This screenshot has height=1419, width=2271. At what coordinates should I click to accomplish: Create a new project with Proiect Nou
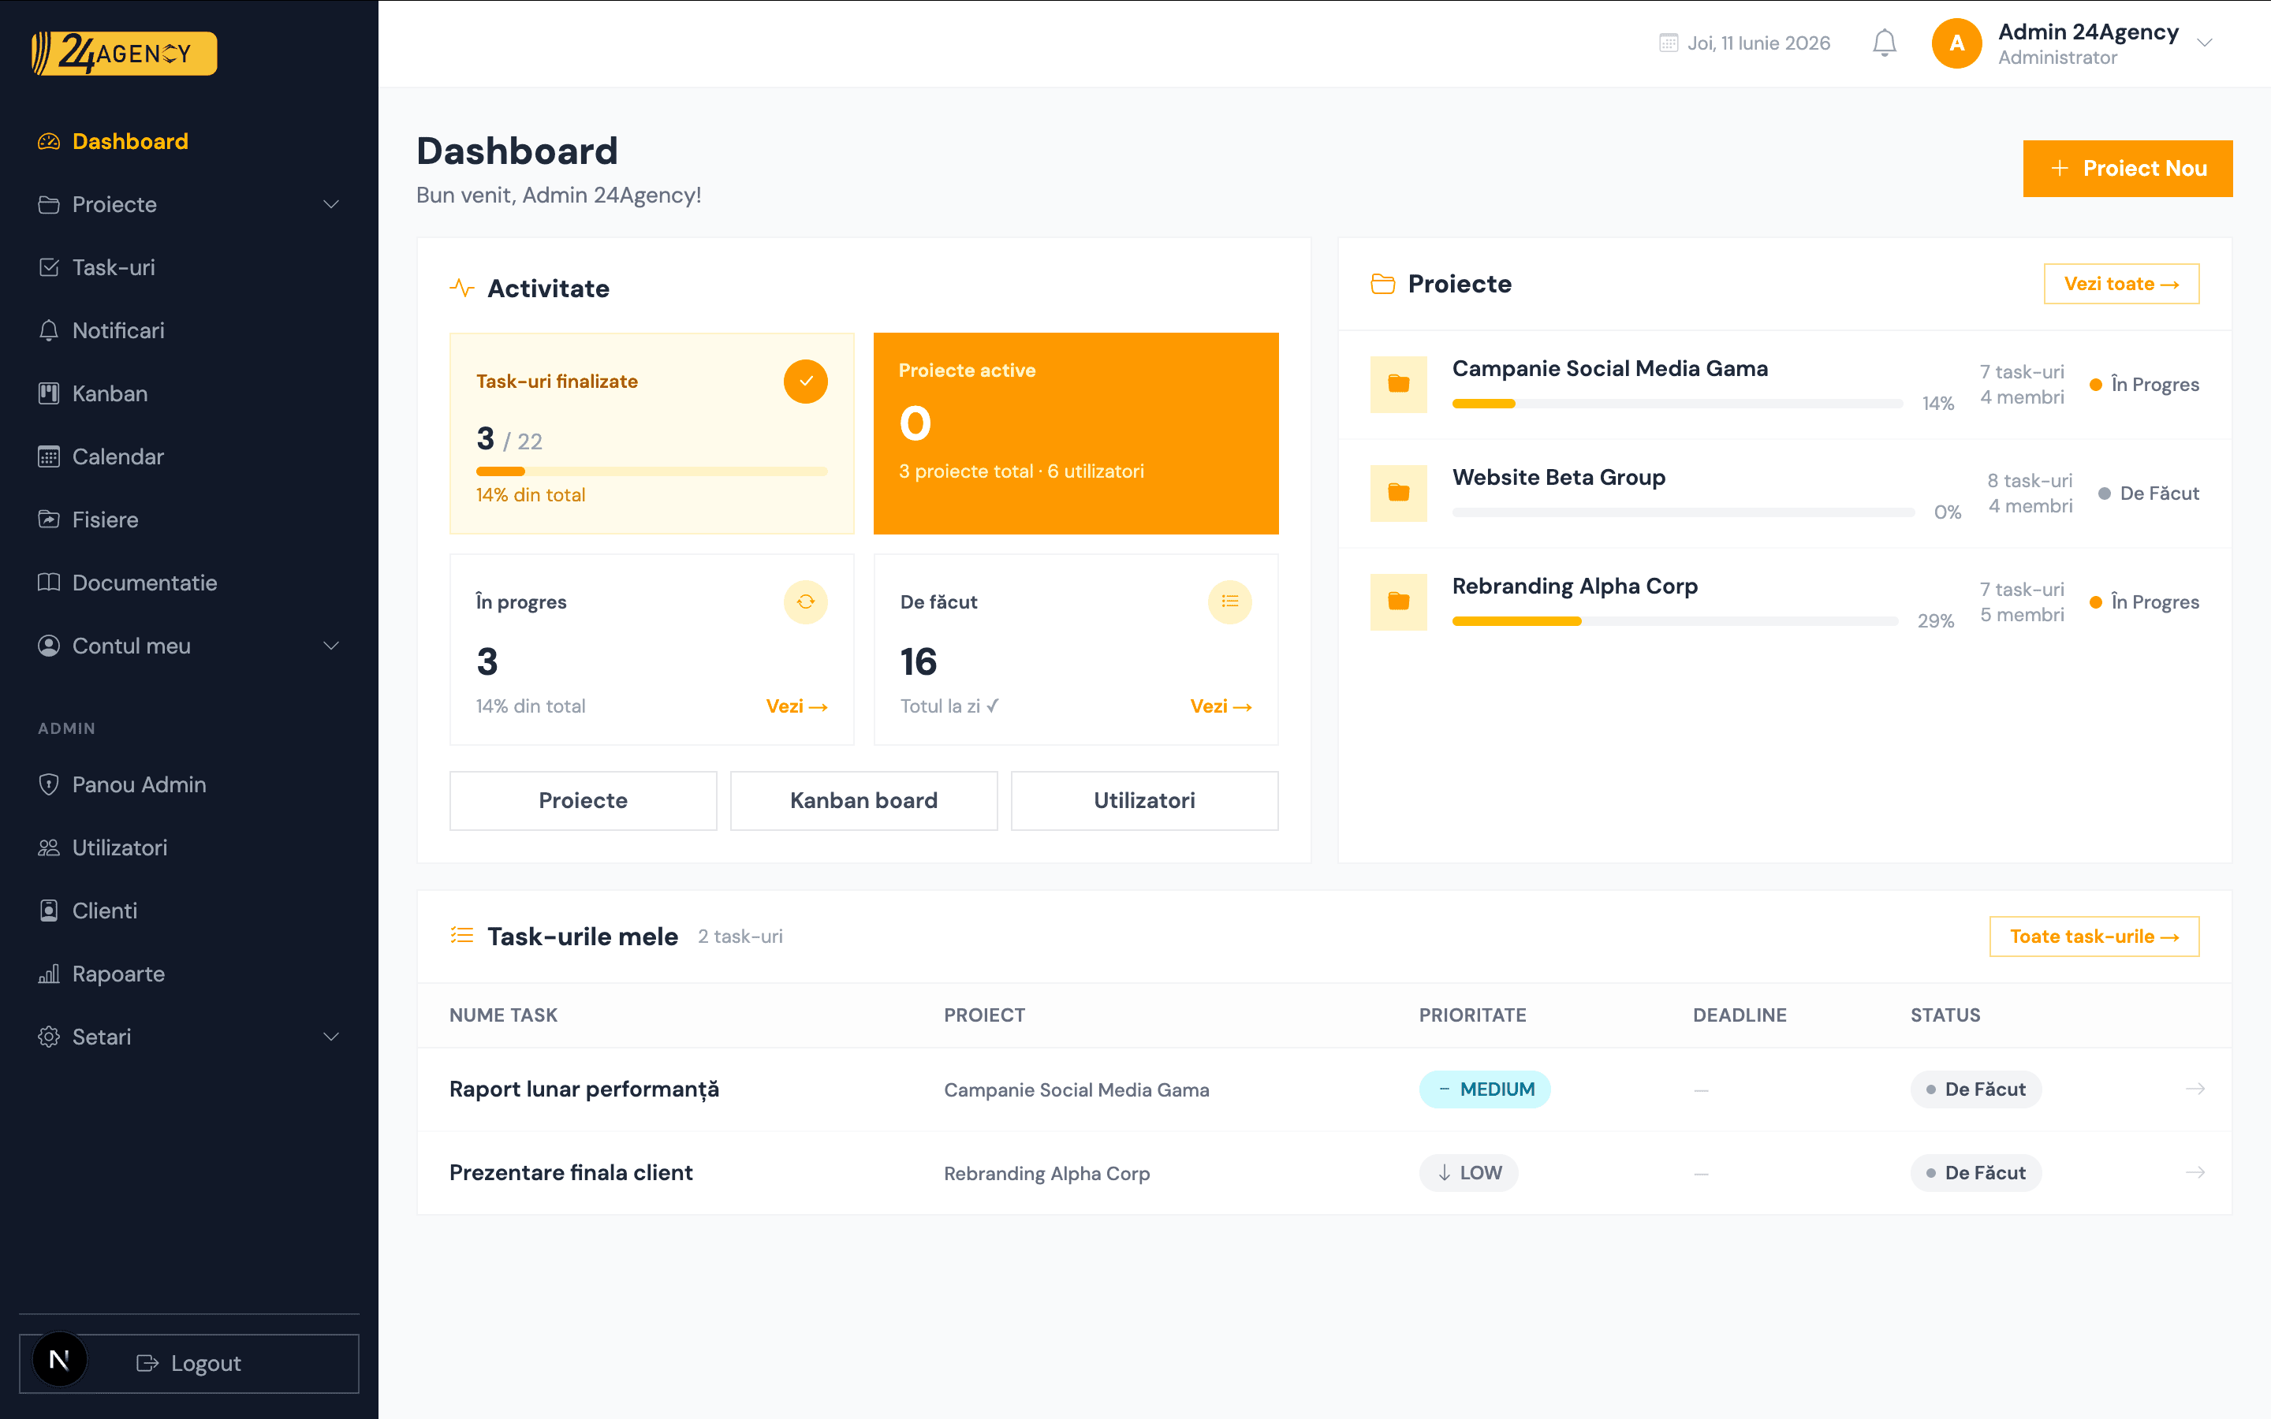[2127, 169]
